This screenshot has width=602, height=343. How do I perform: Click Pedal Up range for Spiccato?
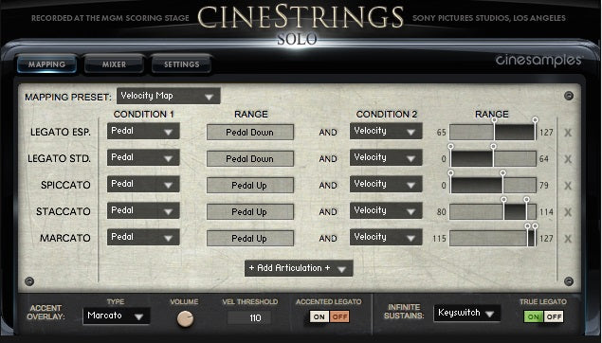pyautogui.click(x=250, y=186)
